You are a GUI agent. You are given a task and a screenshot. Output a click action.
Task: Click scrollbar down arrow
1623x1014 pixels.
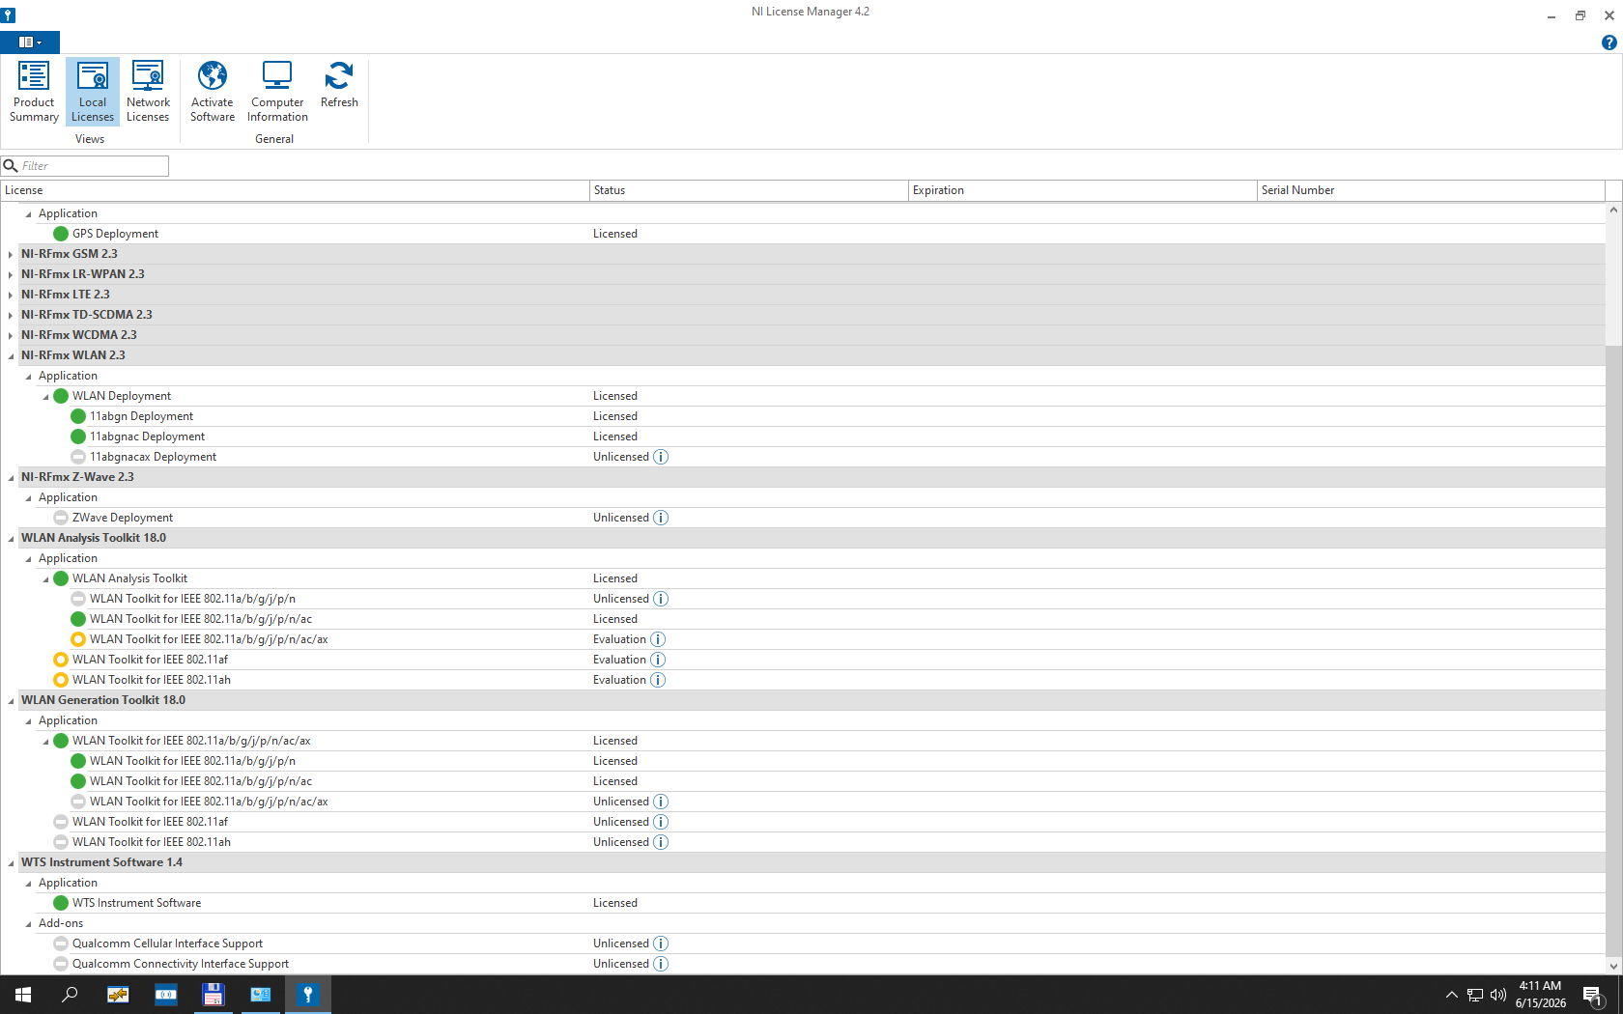click(x=1613, y=966)
